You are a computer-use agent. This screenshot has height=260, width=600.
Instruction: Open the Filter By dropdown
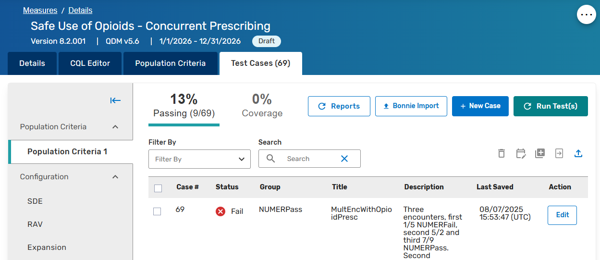(199, 159)
